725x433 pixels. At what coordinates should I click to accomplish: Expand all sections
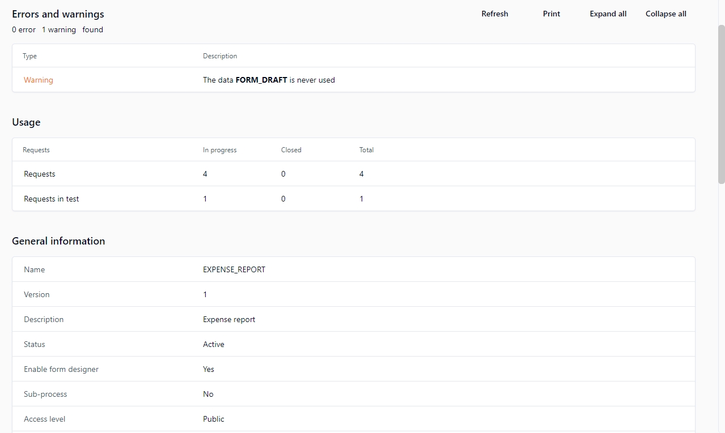pos(608,14)
